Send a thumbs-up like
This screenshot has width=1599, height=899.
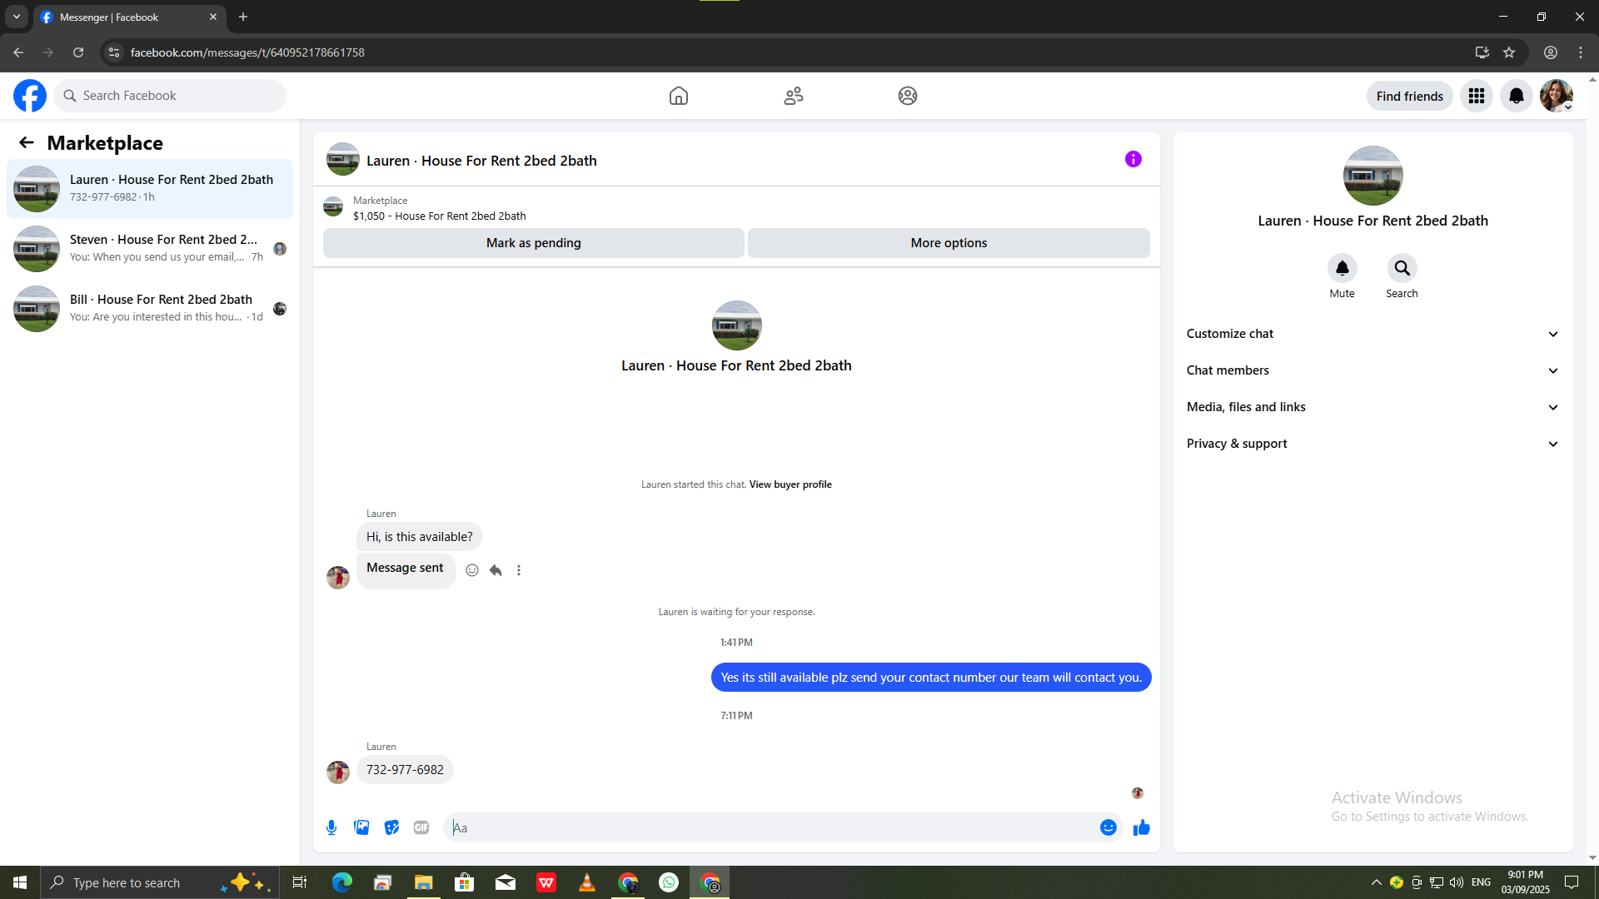coord(1142,827)
